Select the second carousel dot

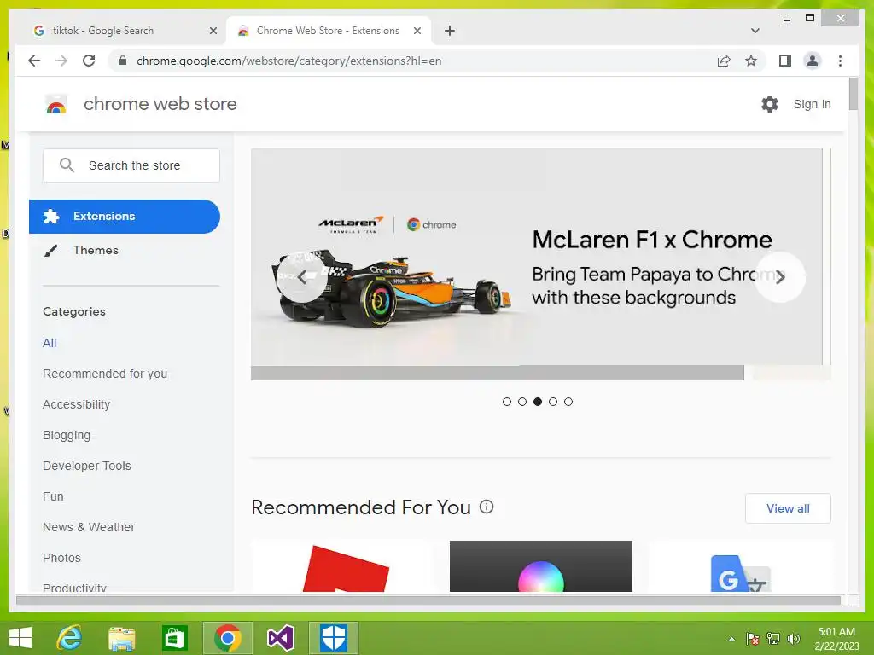(522, 402)
